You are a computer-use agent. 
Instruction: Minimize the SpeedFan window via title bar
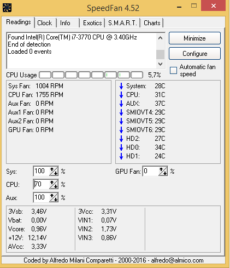point(179,7)
